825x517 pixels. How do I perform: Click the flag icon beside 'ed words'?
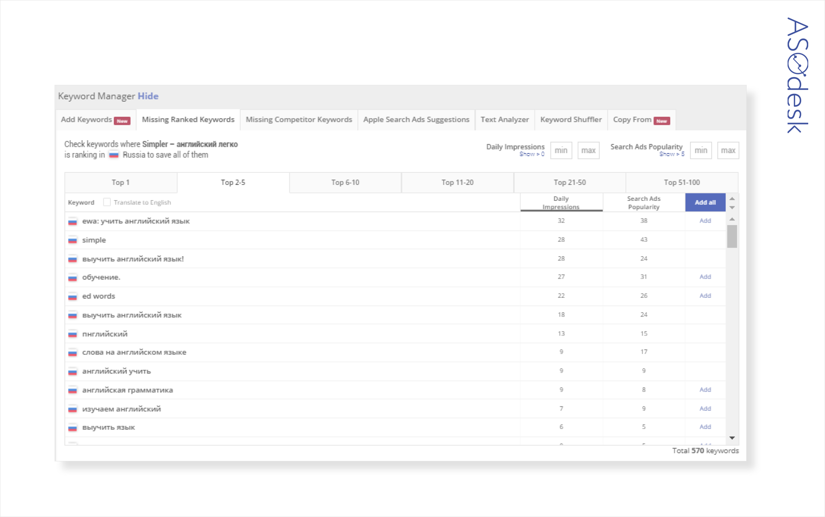click(73, 297)
